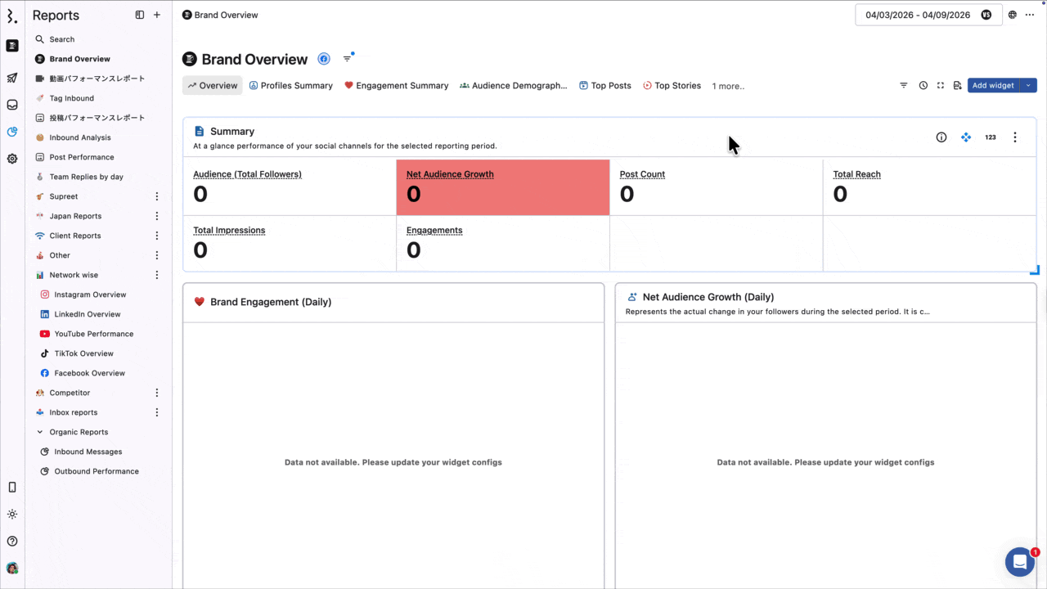Open the Intercom chat bubble at bottom right
The image size is (1047, 589).
click(1019, 561)
